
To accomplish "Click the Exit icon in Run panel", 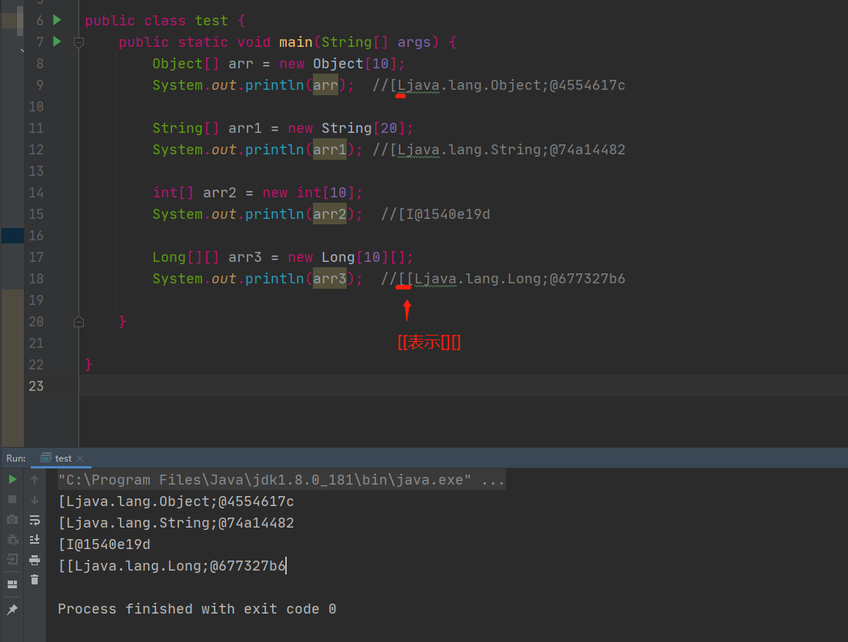I will point(12,559).
